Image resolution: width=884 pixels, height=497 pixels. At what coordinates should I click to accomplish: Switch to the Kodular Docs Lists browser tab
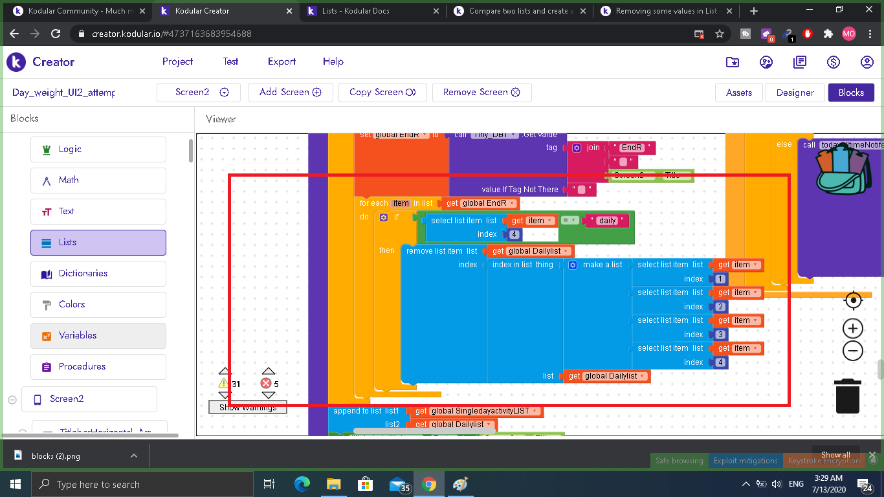[x=372, y=11]
